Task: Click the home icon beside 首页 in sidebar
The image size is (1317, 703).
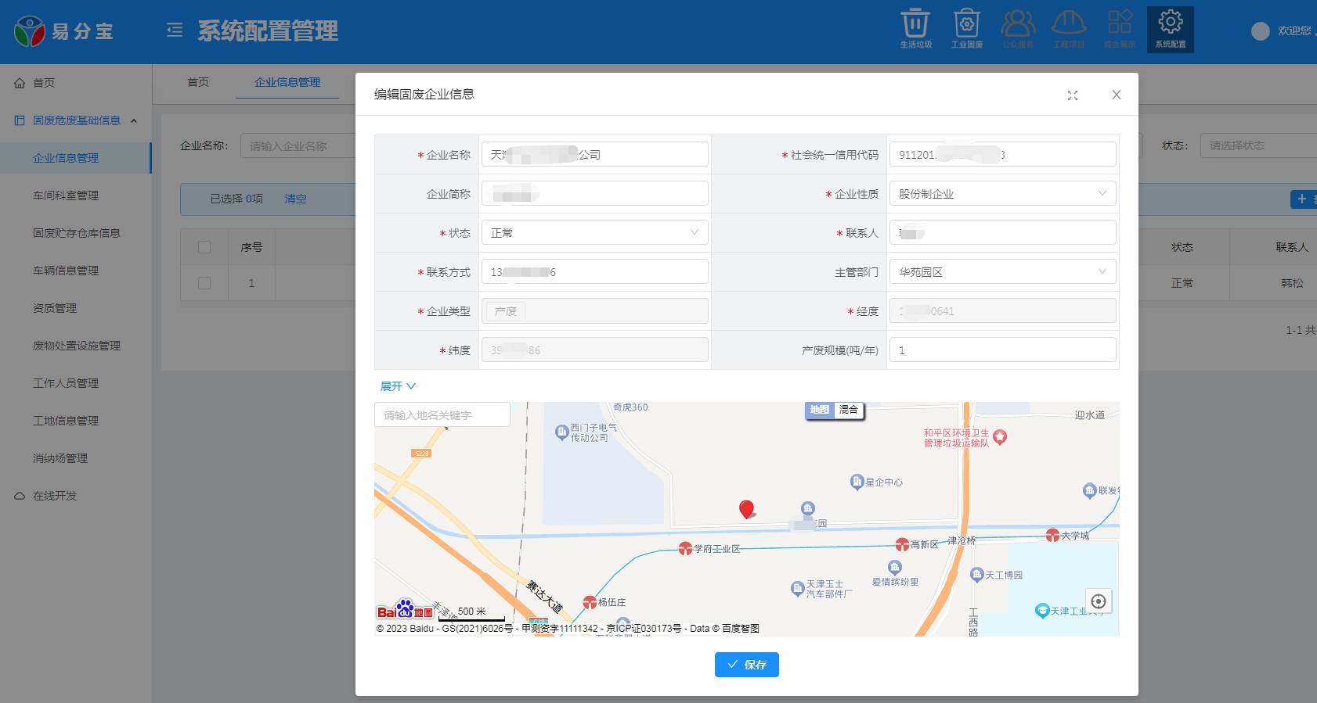Action: (x=20, y=83)
